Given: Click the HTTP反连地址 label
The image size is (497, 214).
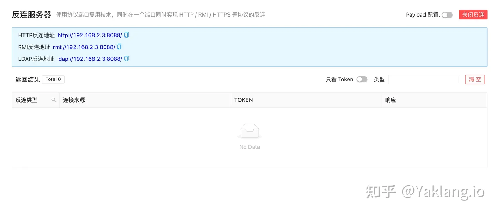Looking at the screenshot, I should point(36,35).
